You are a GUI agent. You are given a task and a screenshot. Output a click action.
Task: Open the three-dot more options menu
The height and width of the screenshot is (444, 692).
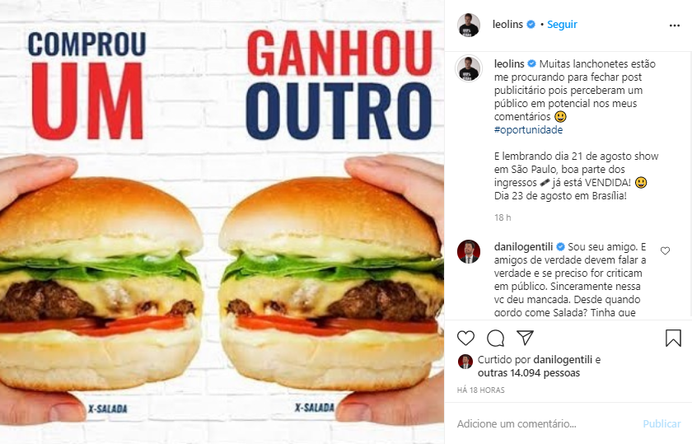pyautogui.click(x=675, y=26)
